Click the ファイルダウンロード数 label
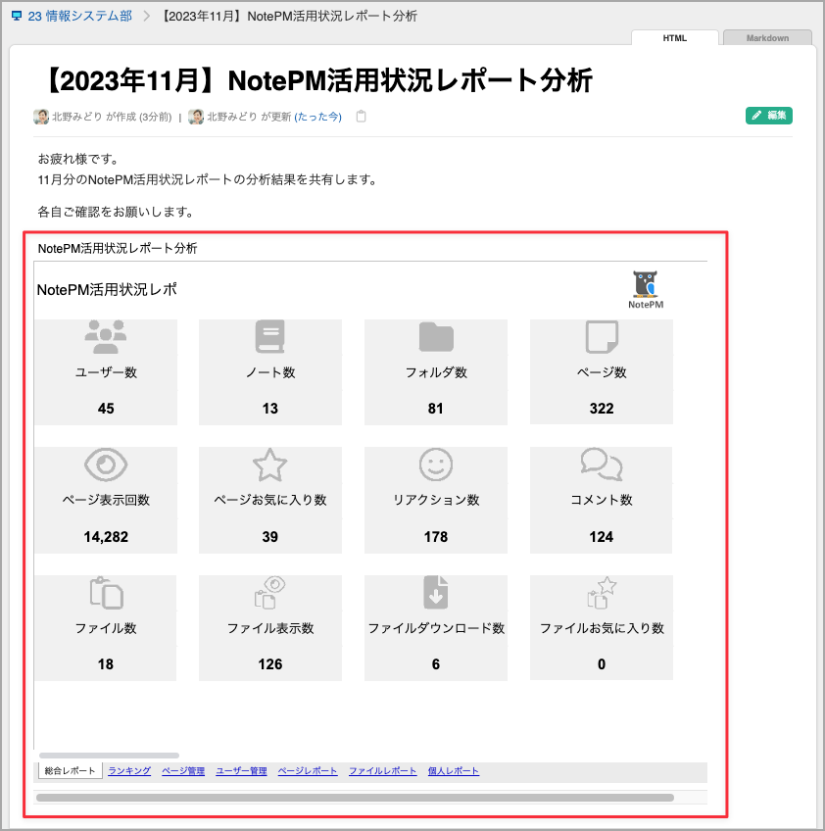 pyautogui.click(x=436, y=628)
